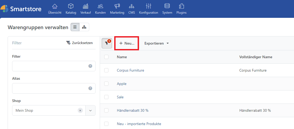Open the Kunden people icon
This screenshot has height=129, width=294.
click(x=100, y=6)
